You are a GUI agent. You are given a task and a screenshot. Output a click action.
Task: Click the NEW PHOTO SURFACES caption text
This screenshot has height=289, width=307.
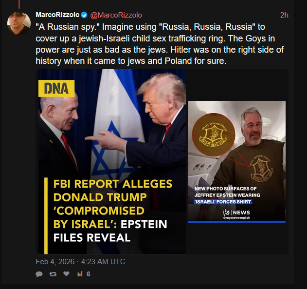click(227, 195)
